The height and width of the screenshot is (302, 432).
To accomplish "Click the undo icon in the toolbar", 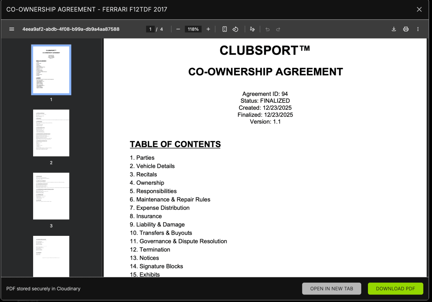I will pos(267,29).
